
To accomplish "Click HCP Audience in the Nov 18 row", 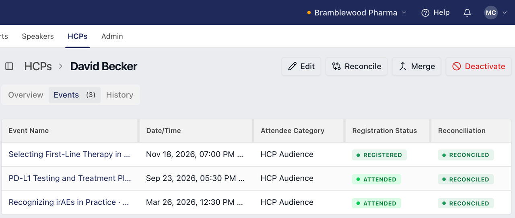I will coord(287,154).
